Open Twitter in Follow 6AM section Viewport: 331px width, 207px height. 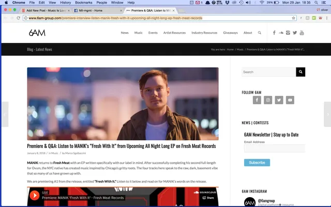click(279, 100)
